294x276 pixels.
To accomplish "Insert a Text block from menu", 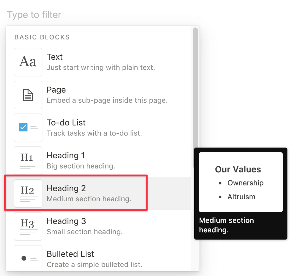I will (x=55, y=57).
